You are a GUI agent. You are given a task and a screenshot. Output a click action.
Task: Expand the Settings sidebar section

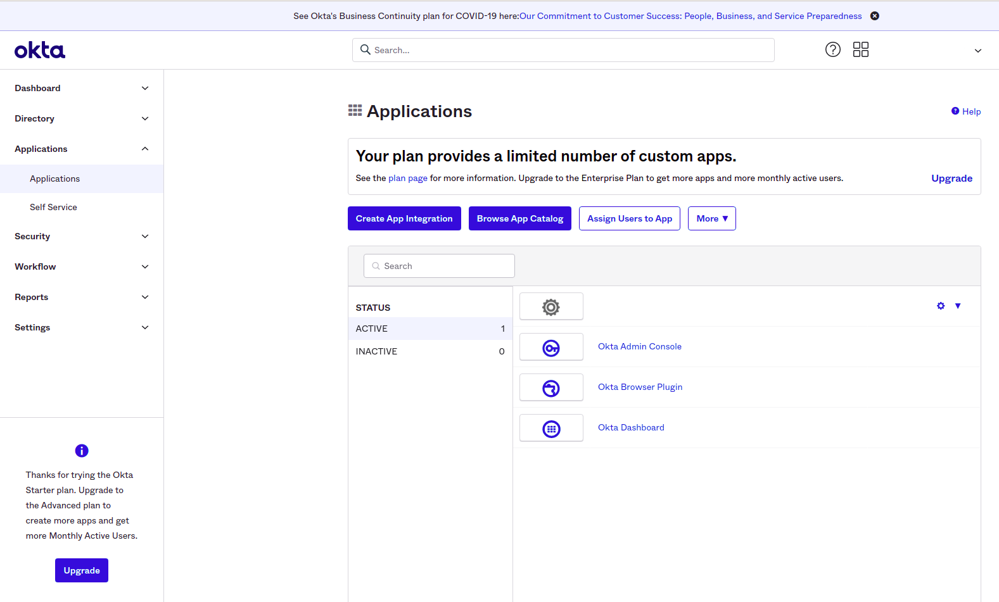click(x=82, y=327)
